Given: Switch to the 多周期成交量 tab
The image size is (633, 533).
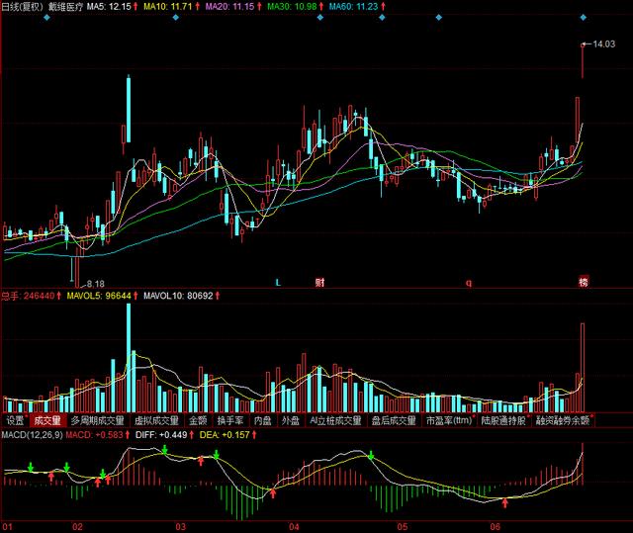Looking at the screenshot, I should click(97, 420).
